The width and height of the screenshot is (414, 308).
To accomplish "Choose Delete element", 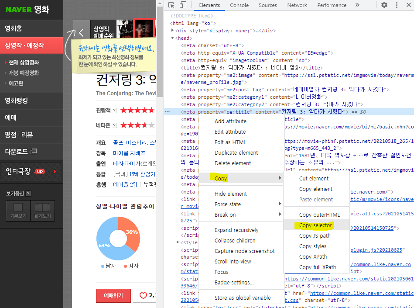I will click(x=233, y=163).
